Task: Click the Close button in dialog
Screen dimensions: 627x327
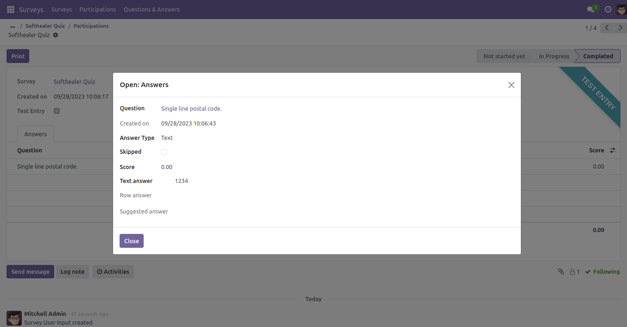Action: click(x=132, y=241)
